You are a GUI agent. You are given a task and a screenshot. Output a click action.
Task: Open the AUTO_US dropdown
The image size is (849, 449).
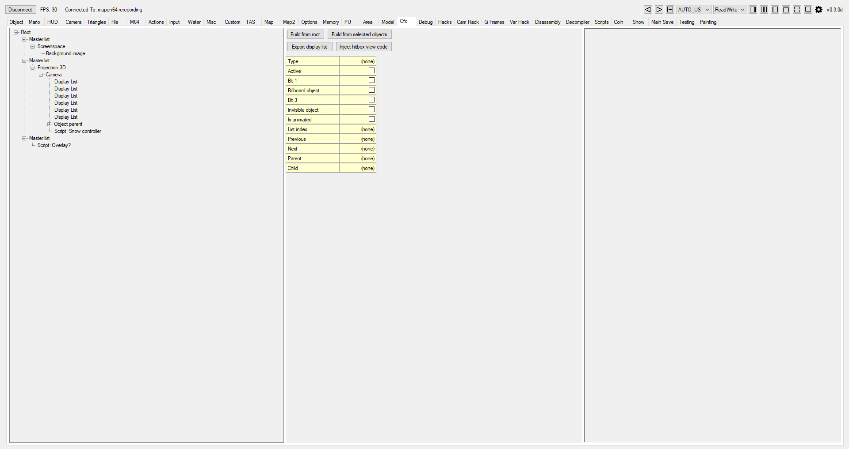tap(694, 10)
